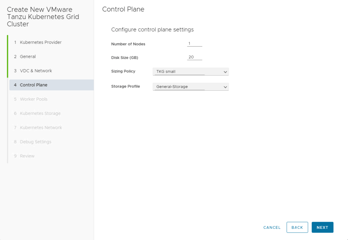The image size is (348, 240).
Task: Select step 6 Kubernetes Storage
Action: (x=52, y=114)
